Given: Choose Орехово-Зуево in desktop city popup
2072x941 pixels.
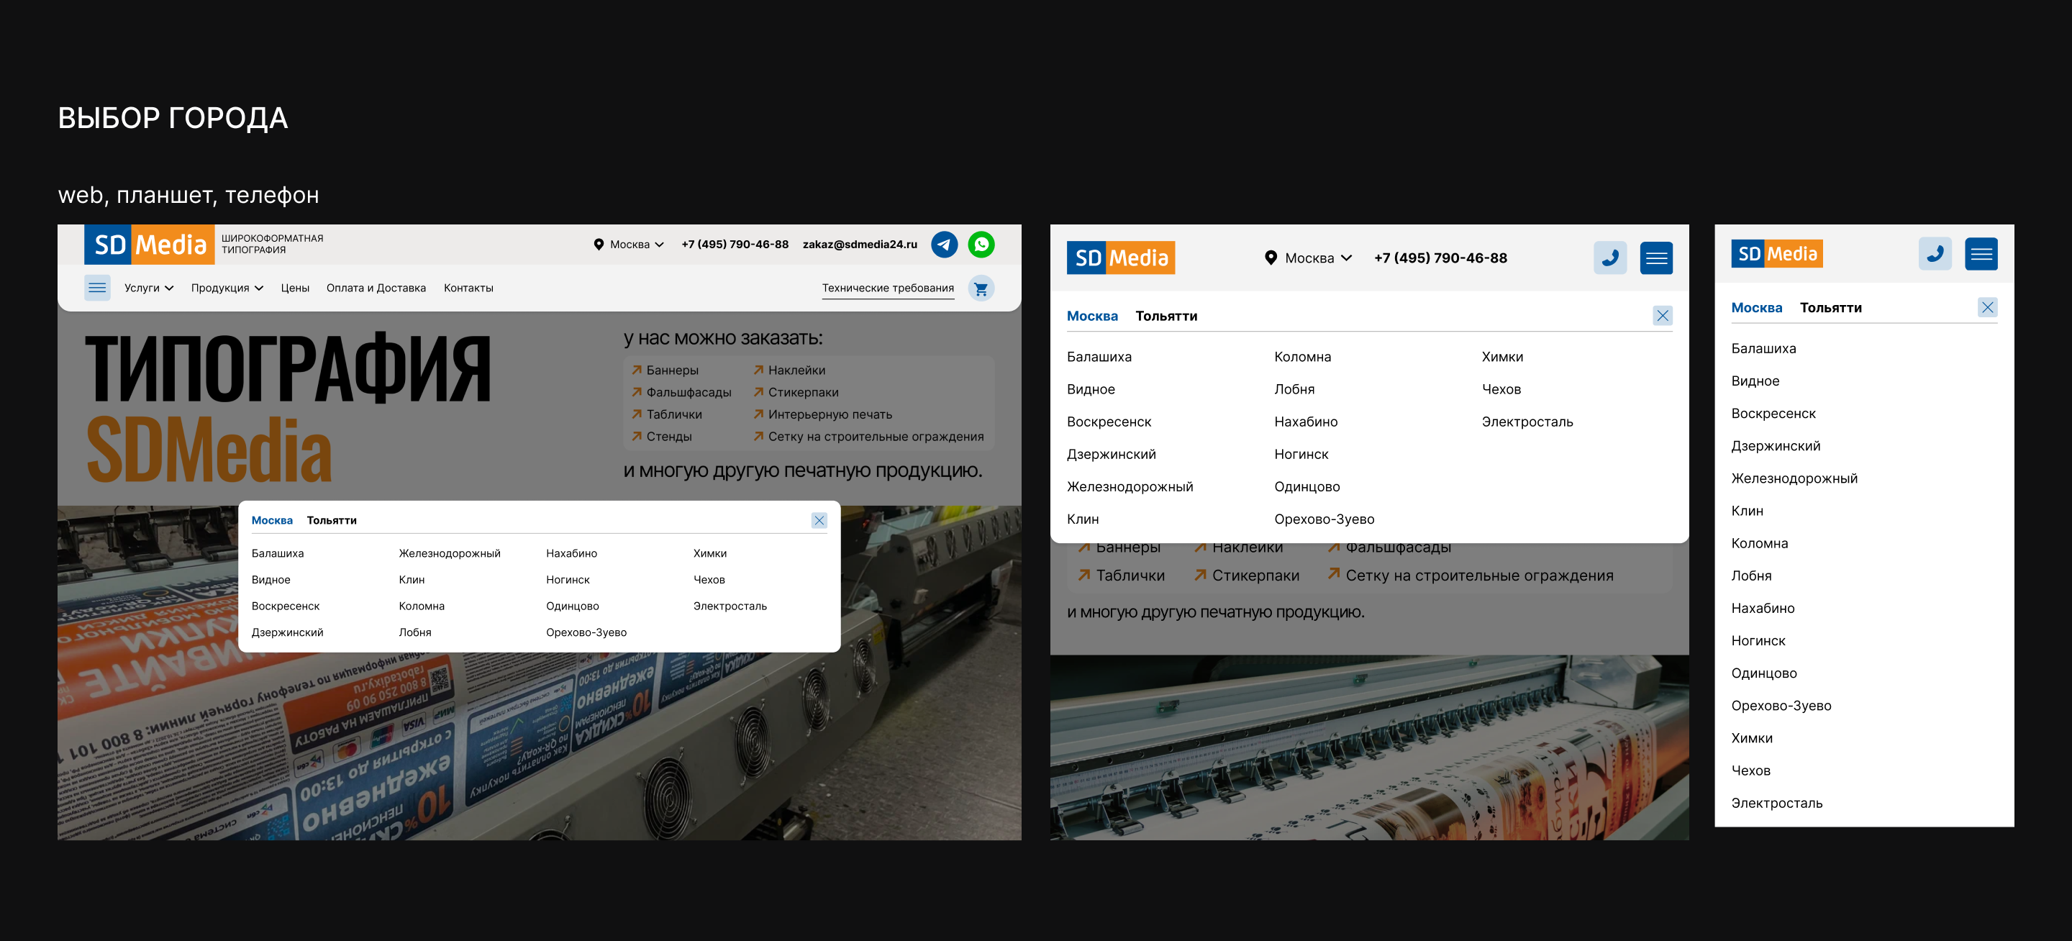Looking at the screenshot, I should coord(586,632).
